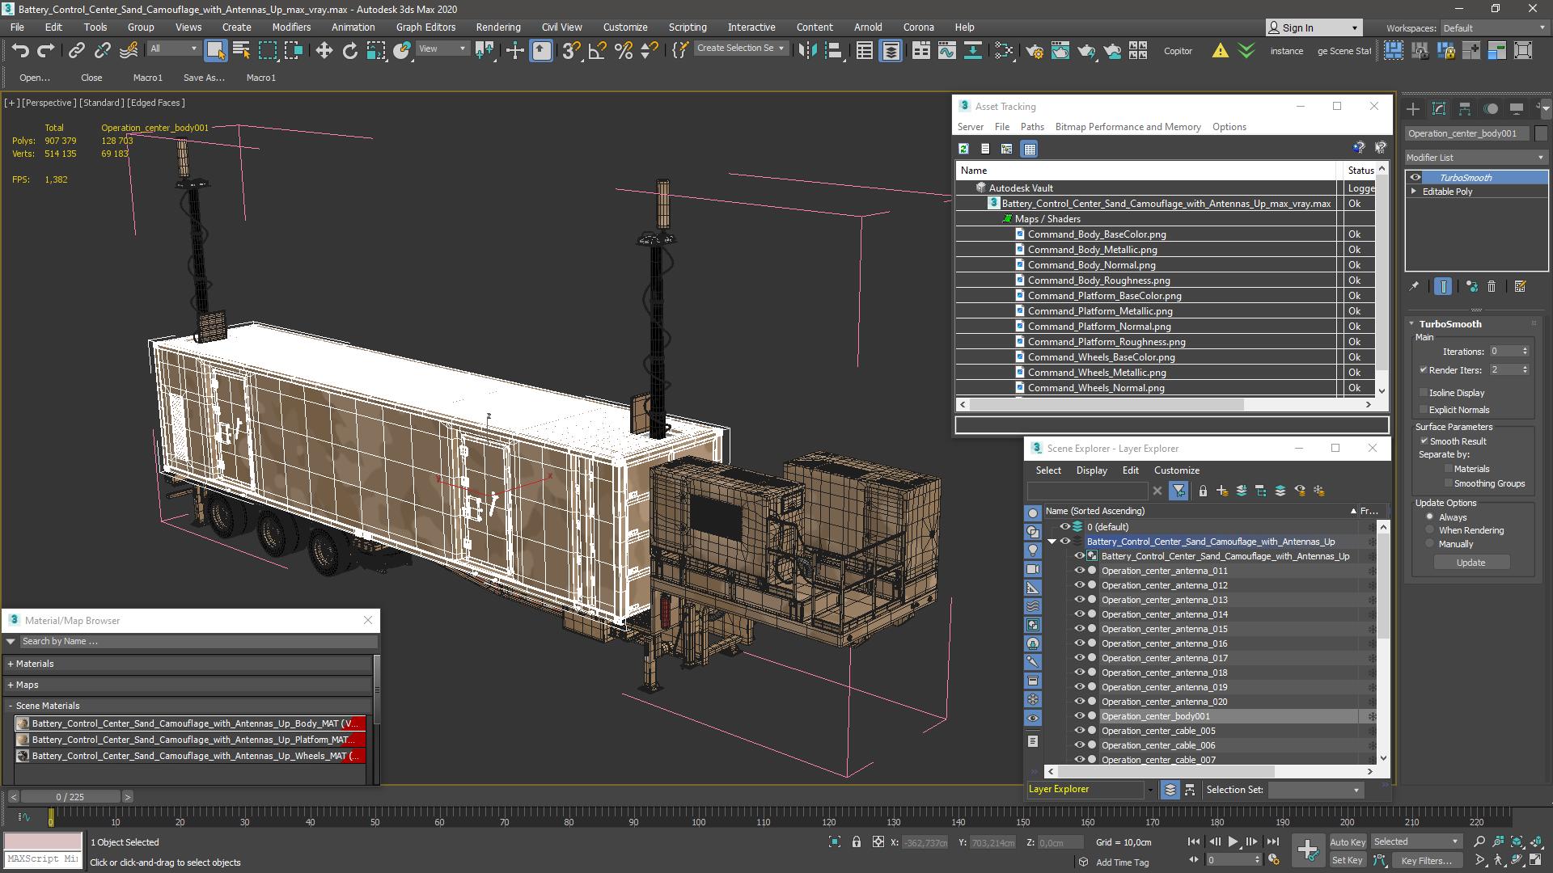1553x873 pixels.
Task: Open the Motion command panel tab
Action: tap(1491, 108)
